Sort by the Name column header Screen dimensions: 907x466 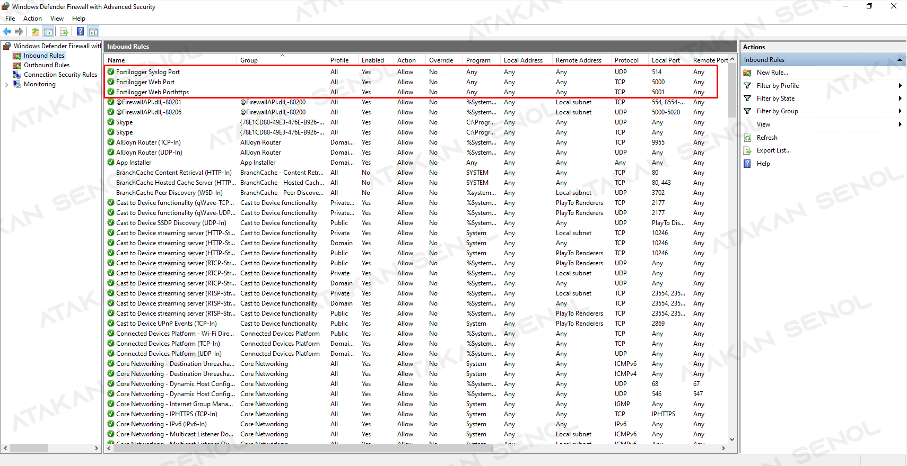point(171,60)
